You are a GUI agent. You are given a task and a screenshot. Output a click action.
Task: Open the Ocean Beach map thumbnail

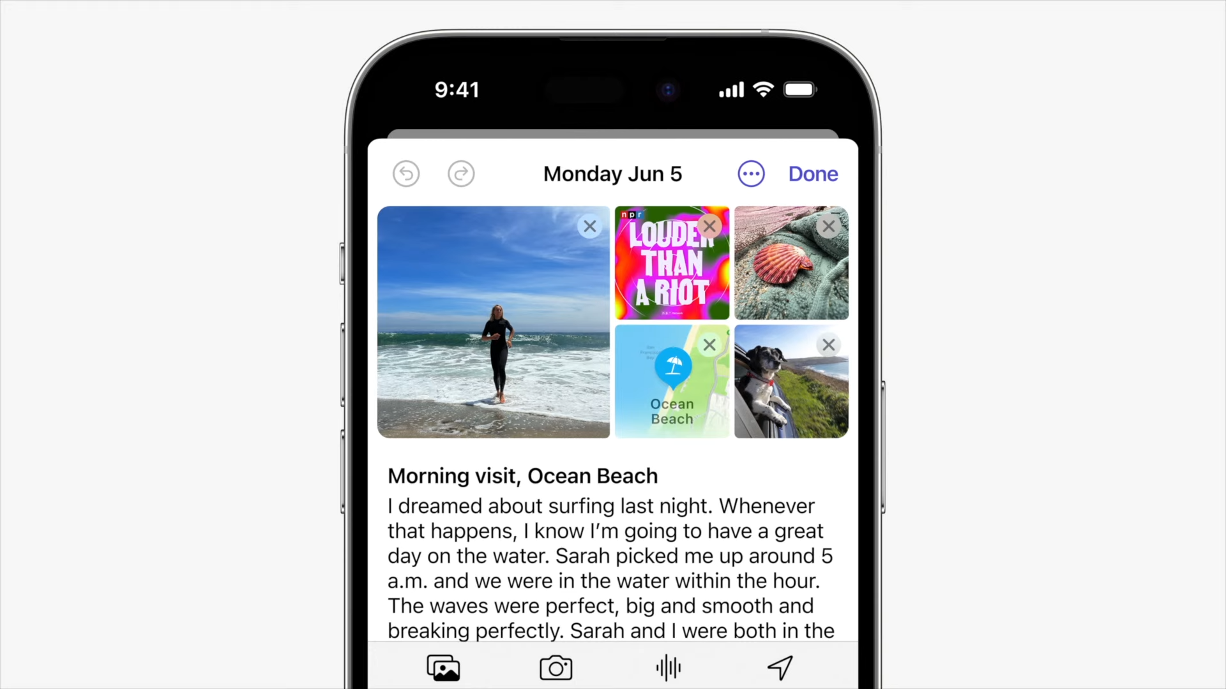671,381
